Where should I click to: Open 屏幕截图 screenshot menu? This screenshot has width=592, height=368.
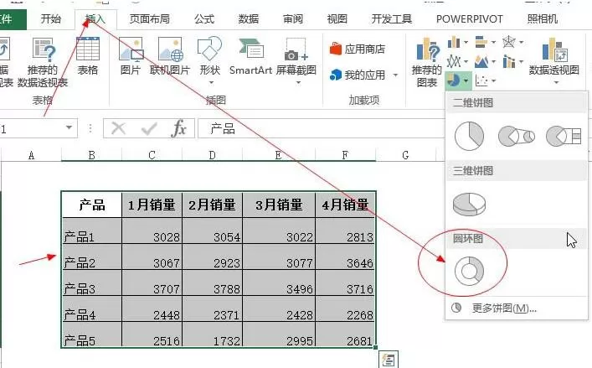[296, 60]
